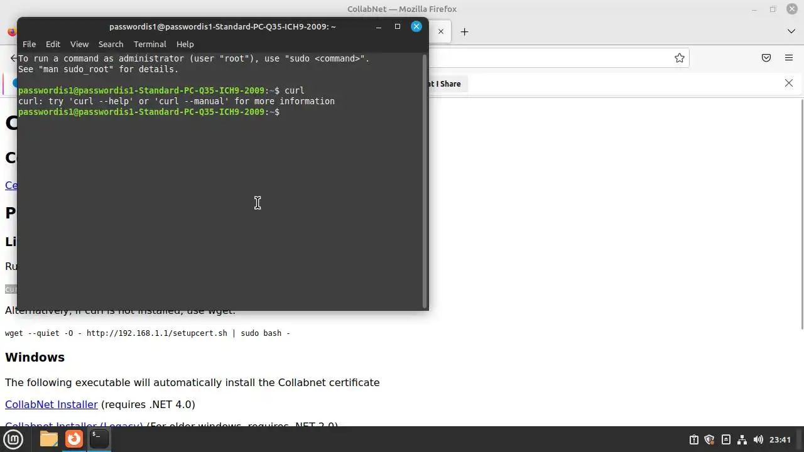Click the wget command text line
Viewport: 804px width, 452px height.
(x=148, y=333)
